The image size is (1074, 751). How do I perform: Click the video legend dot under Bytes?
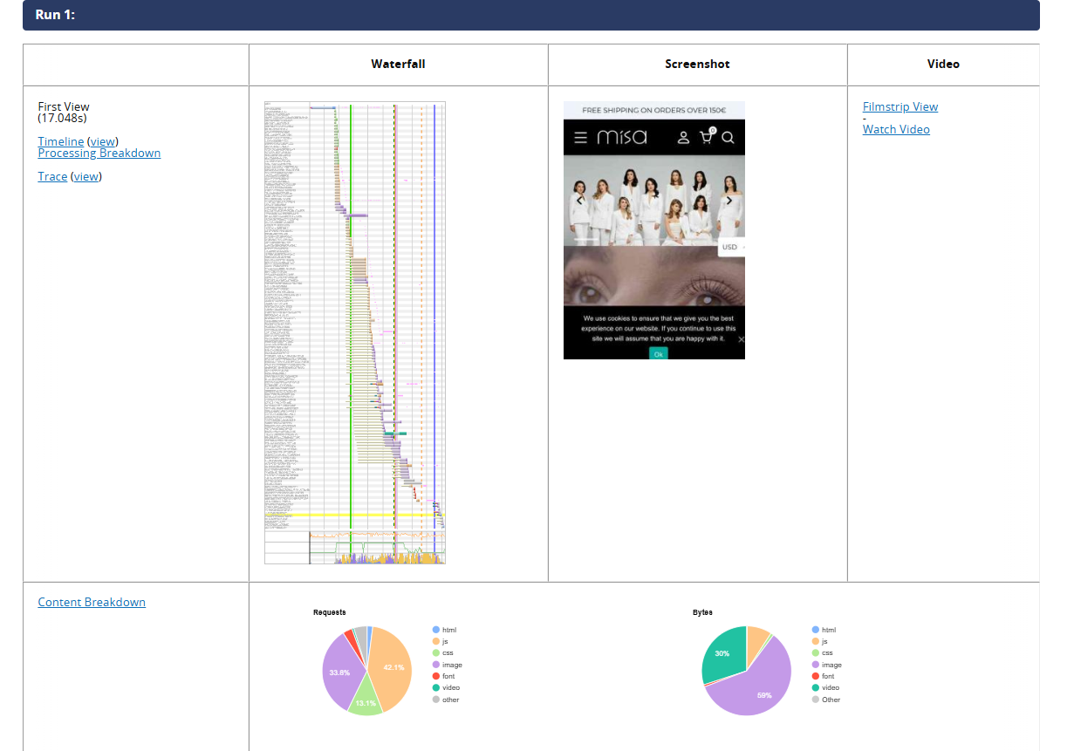(x=816, y=688)
